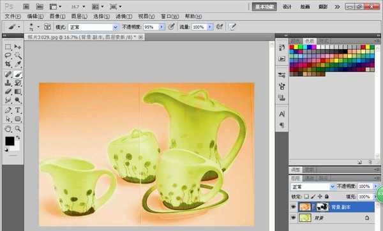Toggle lock image pixels brush icon
383x231 pixels.
(313, 197)
